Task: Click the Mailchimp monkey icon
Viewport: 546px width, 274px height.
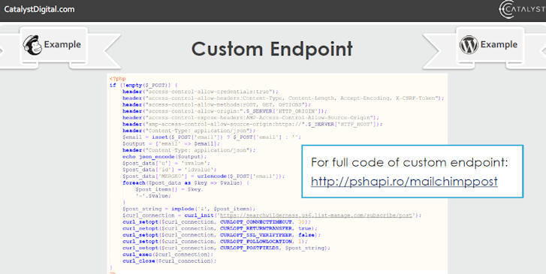Action: [x=32, y=45]
